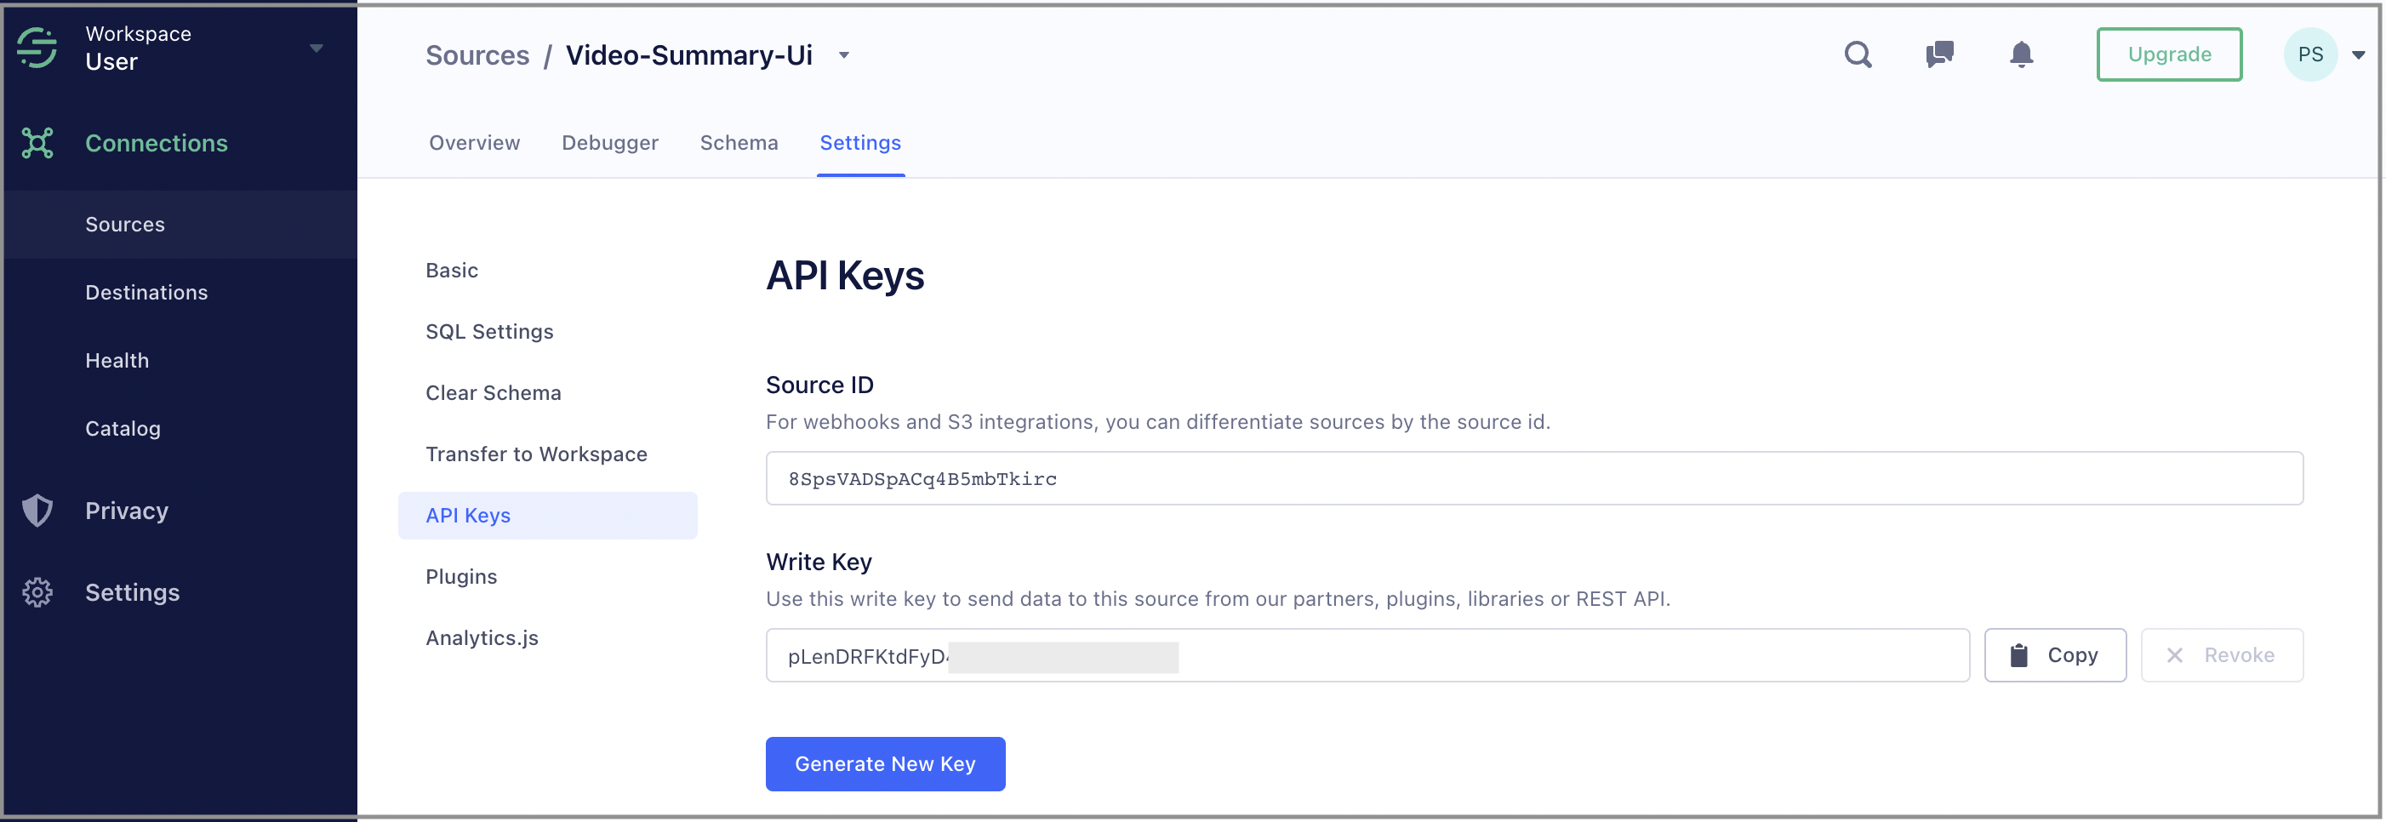This screenshot has height=822, width=2386.
Task: Click the Upgrade button
Action: click(x=2168, y=54)
